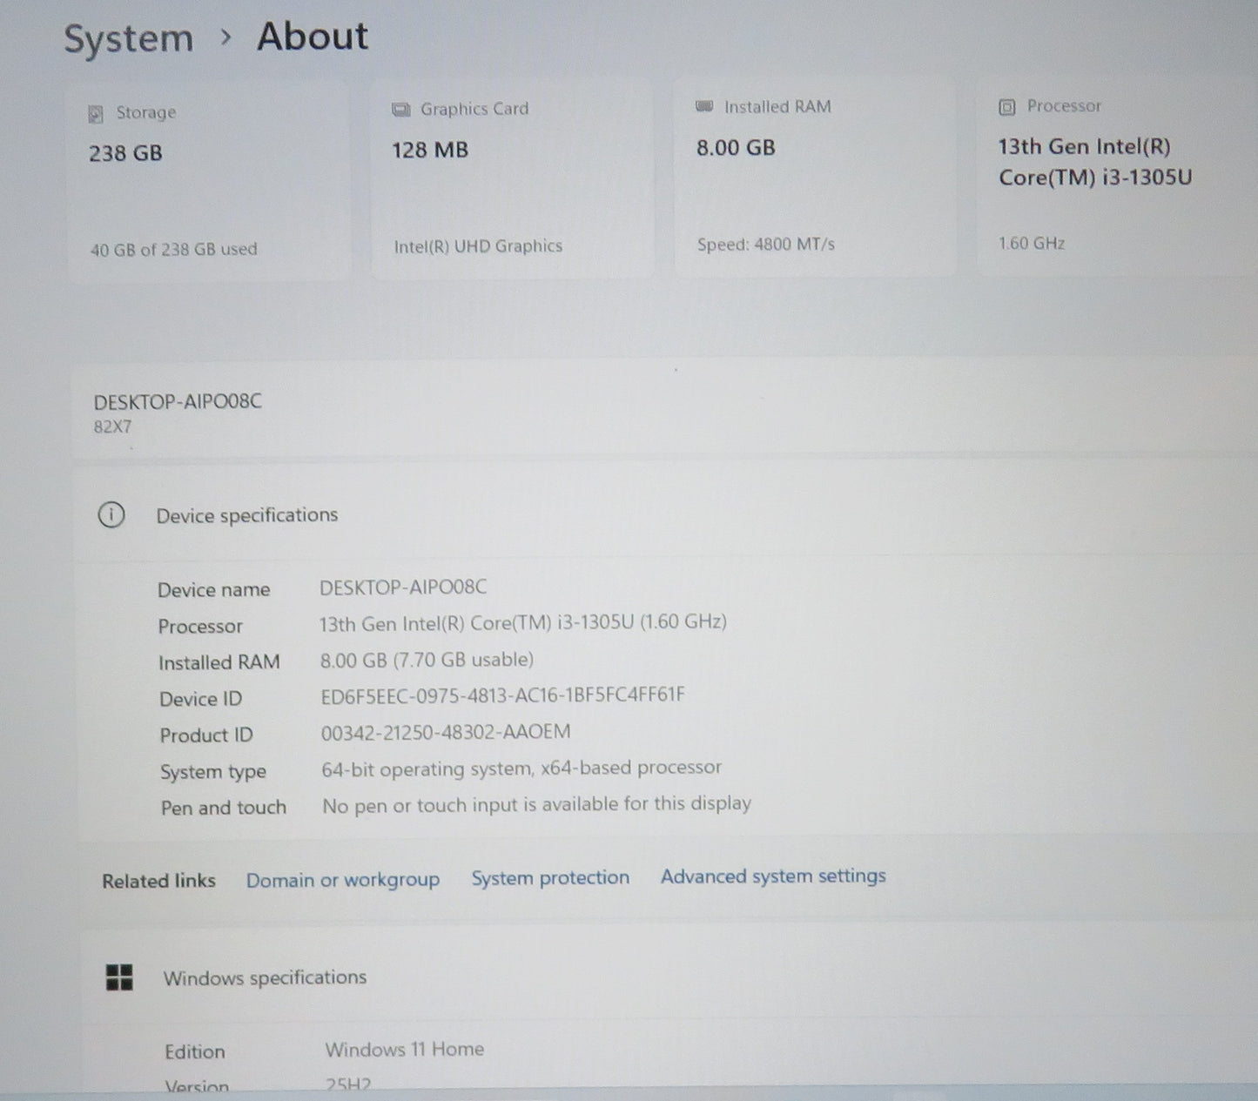This screenshot has height=1101, width=1258.
Task: Click 'Speed: 4800 MT/s' text
Action: (766, 245)
